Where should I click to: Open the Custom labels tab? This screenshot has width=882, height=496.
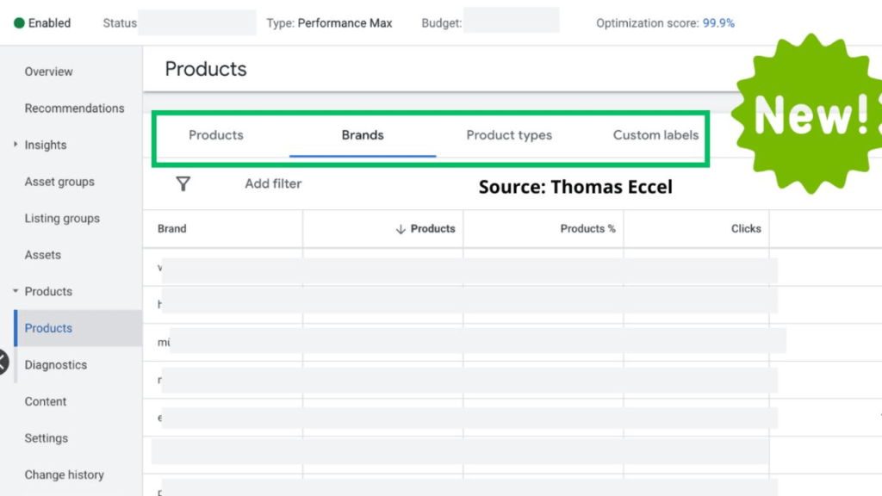[655, 135]
